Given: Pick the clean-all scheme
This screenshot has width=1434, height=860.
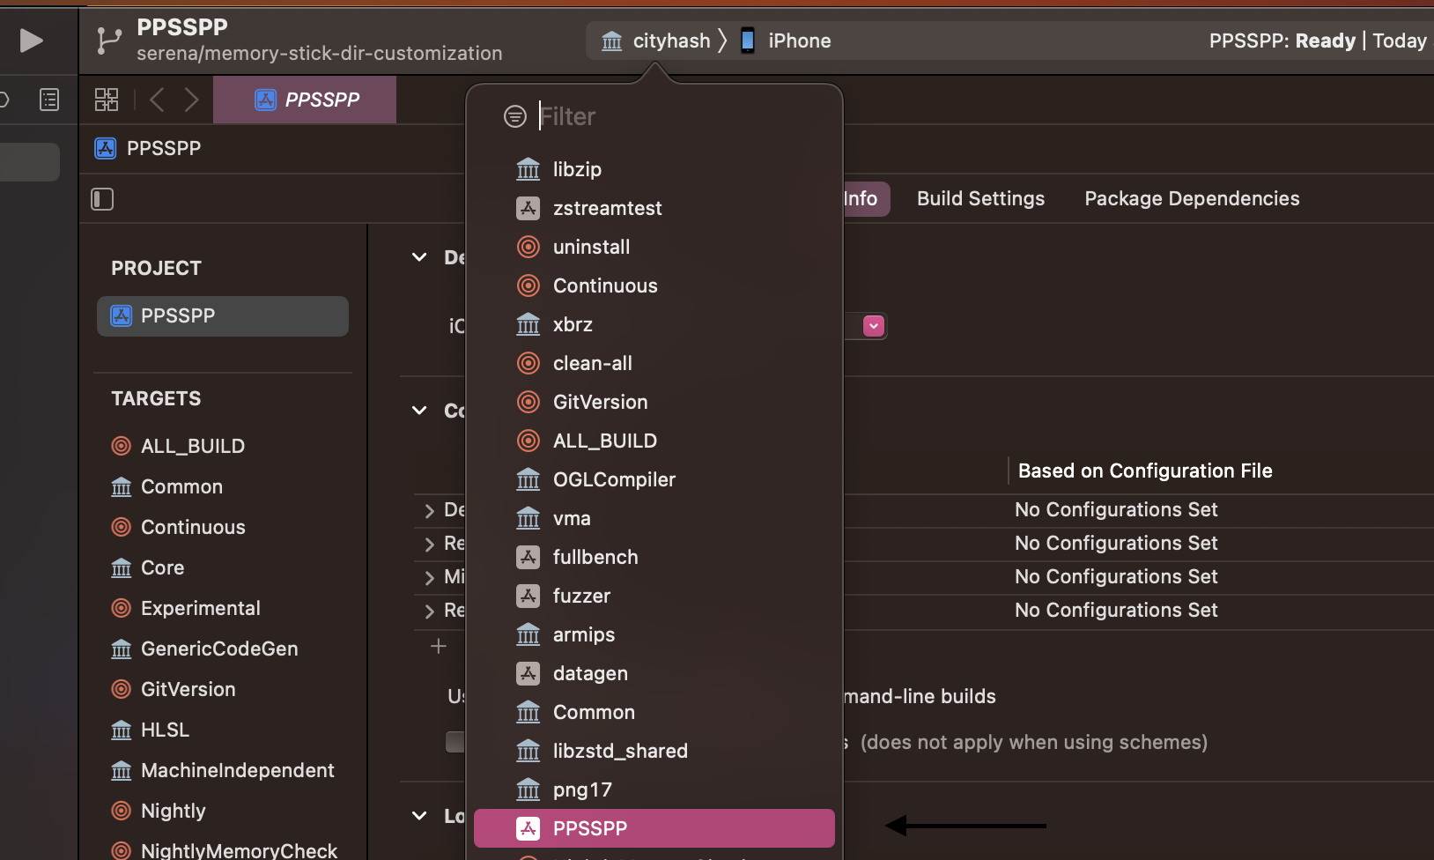Looking at the screenshot, I should tap(654, 363).
